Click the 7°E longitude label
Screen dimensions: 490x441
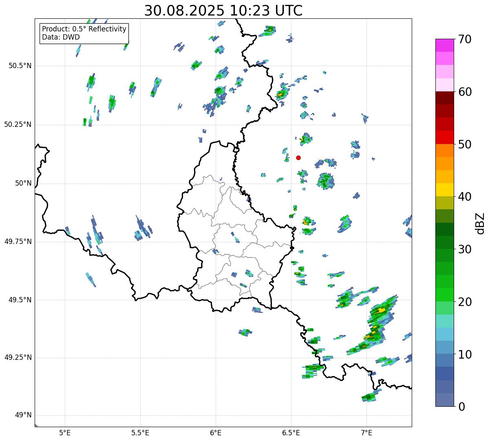coord(366,432)
